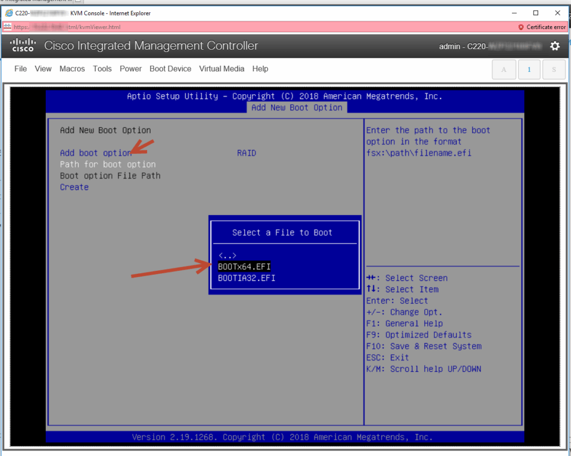Click the Internet Explorer title bar icon
The width and height of the screenshot is (571, 456).
9,13
